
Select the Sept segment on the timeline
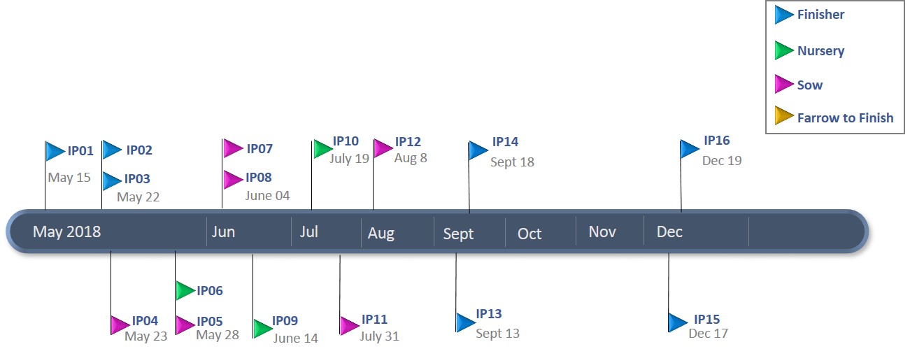coord(459,234)
